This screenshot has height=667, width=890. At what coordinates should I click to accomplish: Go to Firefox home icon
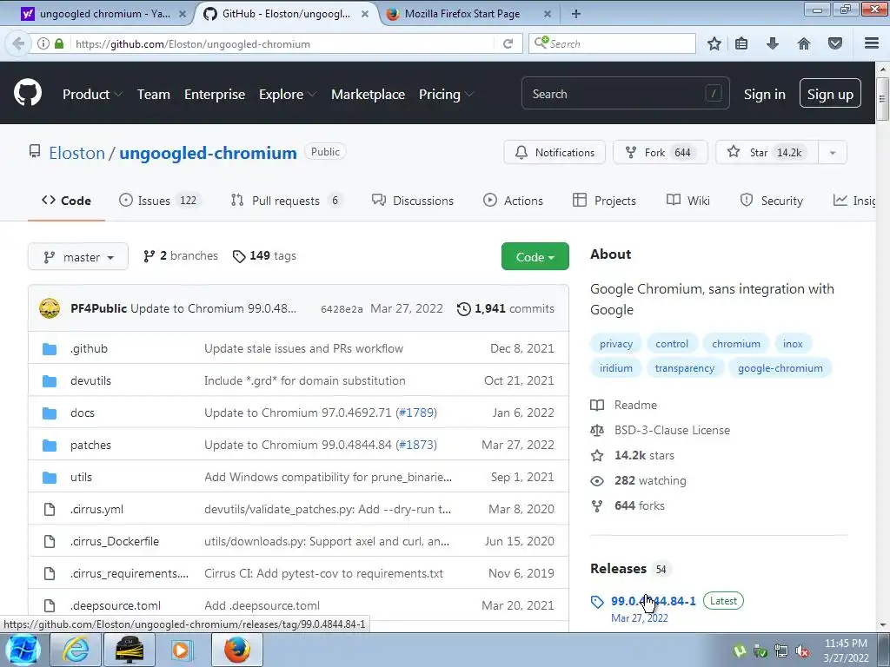point(804,43)
